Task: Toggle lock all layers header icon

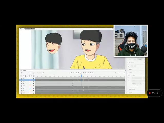Action: click(34, 76)
